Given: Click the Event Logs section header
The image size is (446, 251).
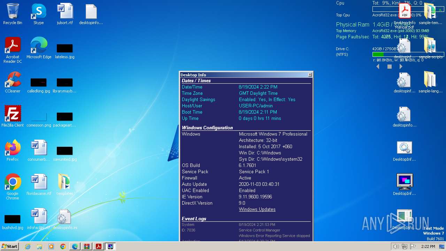Looking at the screenshot, I should coord(194,219).
